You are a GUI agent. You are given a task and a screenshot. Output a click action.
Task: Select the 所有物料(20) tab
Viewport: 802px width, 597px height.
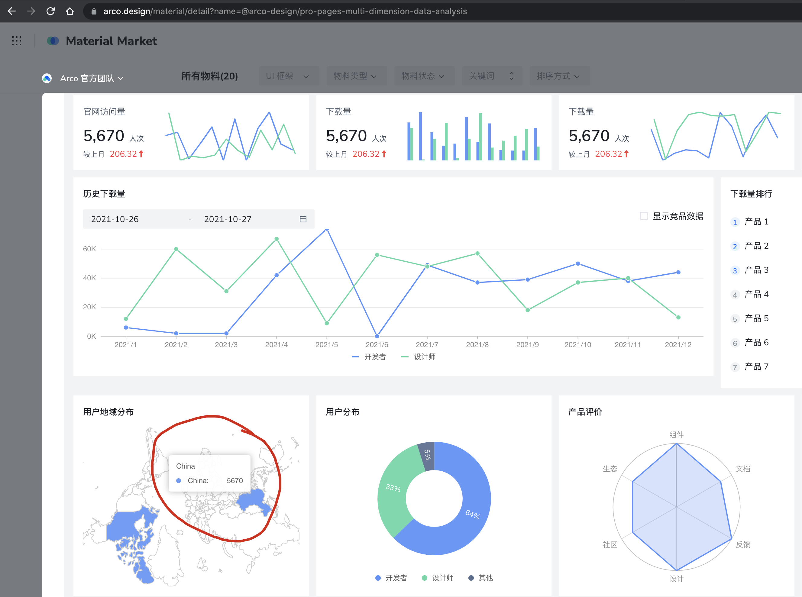pyautogui.click(x=210, y=76)
